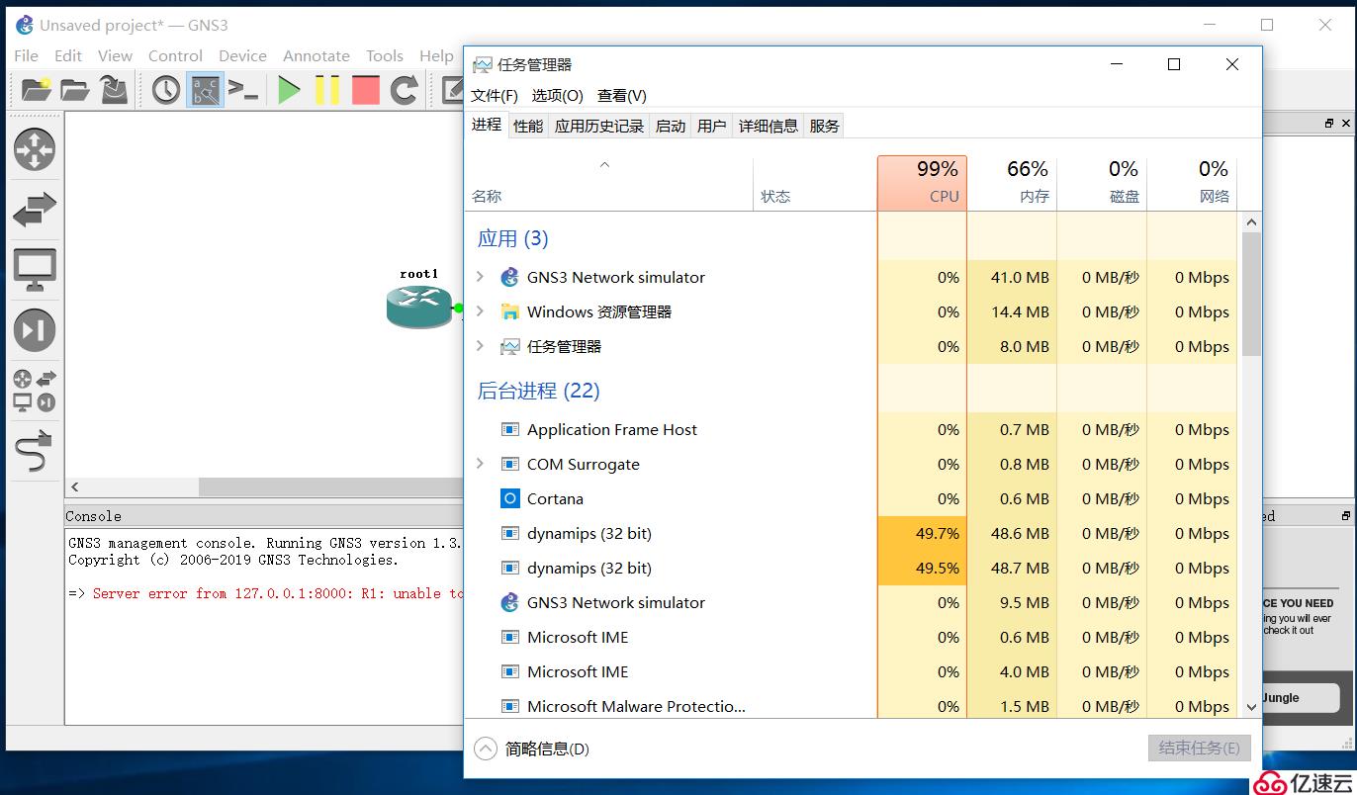
Task: Select dynamips process using 49.7% CPU
Action: coord(852,533)
